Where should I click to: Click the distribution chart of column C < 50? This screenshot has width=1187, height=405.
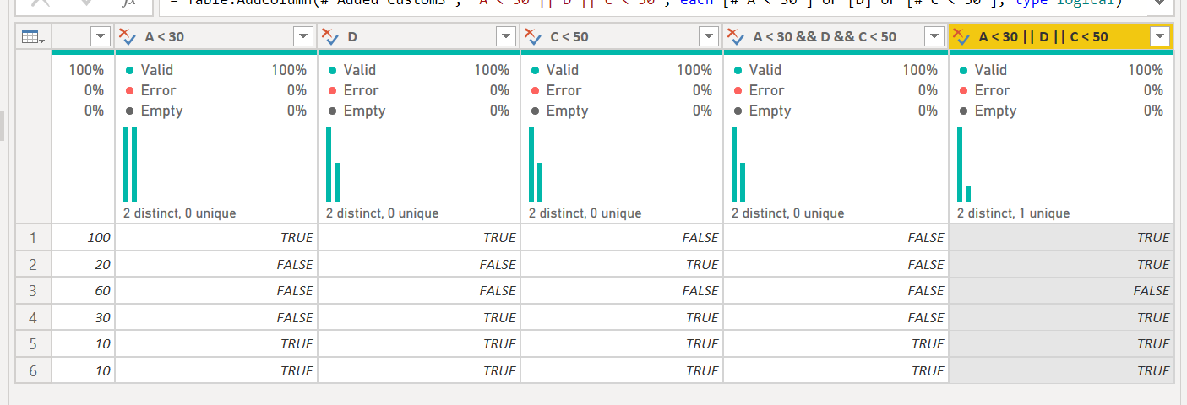[536, 165]
